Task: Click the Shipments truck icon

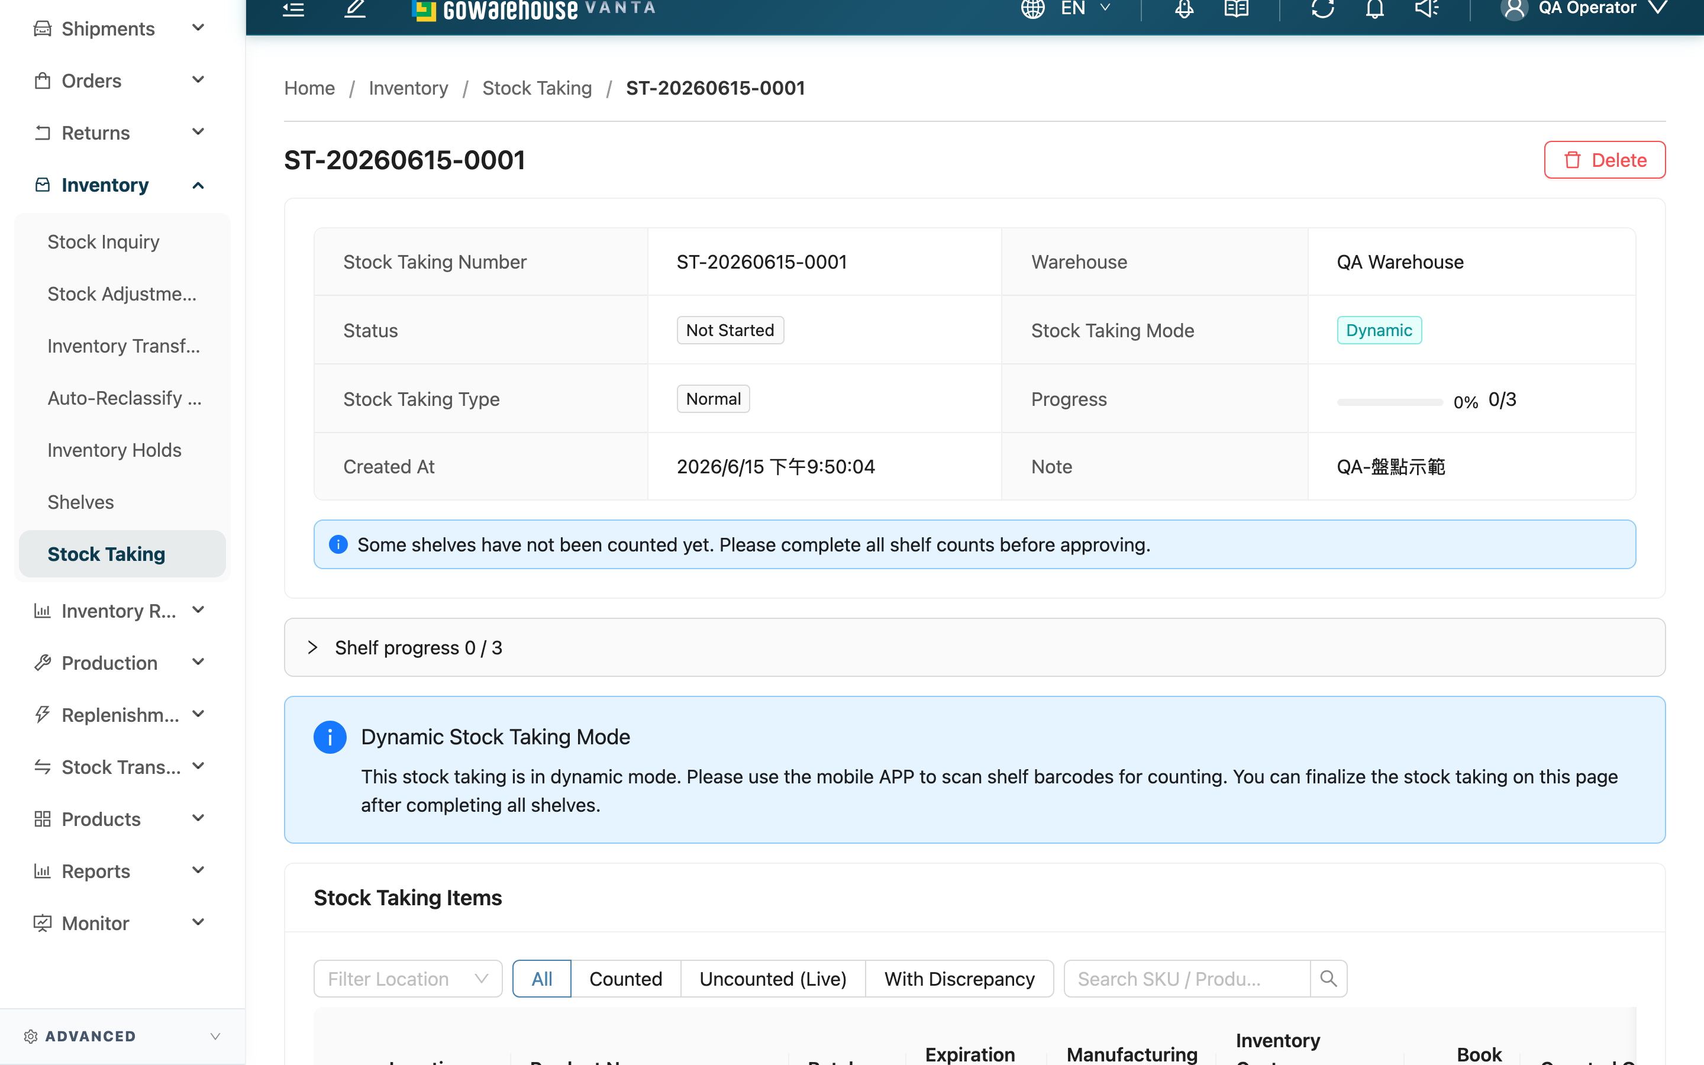Action: point(42,28)
